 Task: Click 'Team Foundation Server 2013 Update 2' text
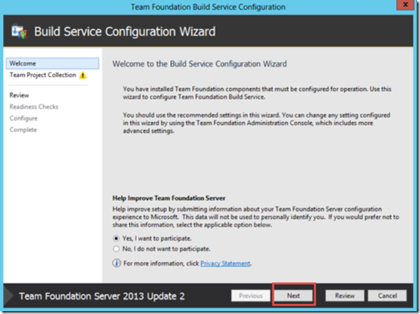point(102,296)
